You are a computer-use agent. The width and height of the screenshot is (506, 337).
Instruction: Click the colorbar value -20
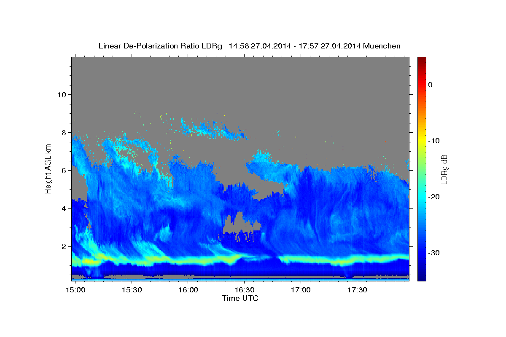434,197
